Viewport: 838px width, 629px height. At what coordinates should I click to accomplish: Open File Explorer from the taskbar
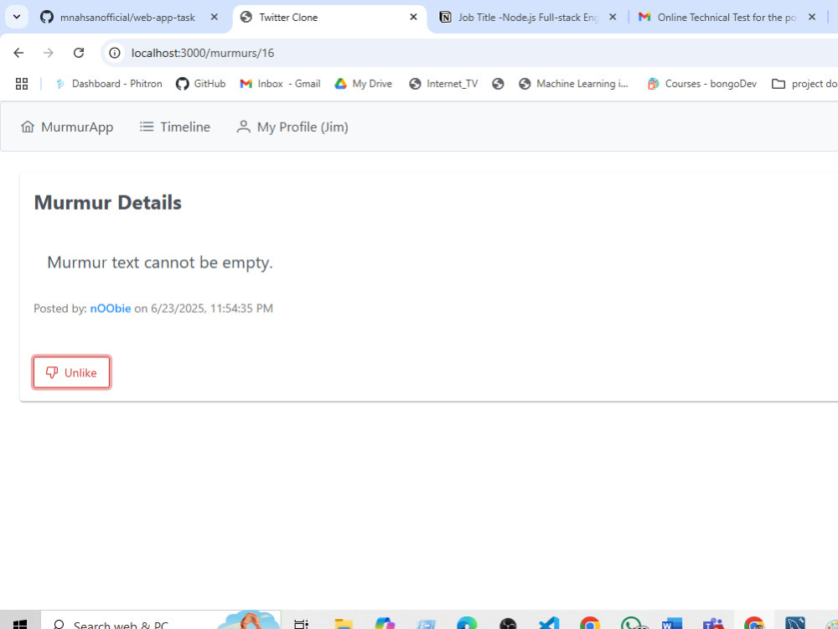click(x=343, y=624)
